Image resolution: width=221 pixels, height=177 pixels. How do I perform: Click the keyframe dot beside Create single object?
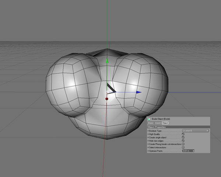tap(148, 138)
